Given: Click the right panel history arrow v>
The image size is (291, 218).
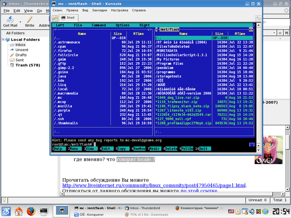Looking at the screenshot, I should (x=251, y=29).
